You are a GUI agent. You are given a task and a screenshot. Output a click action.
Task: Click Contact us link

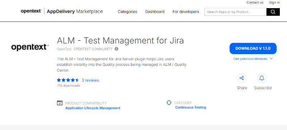click(255, 3)
